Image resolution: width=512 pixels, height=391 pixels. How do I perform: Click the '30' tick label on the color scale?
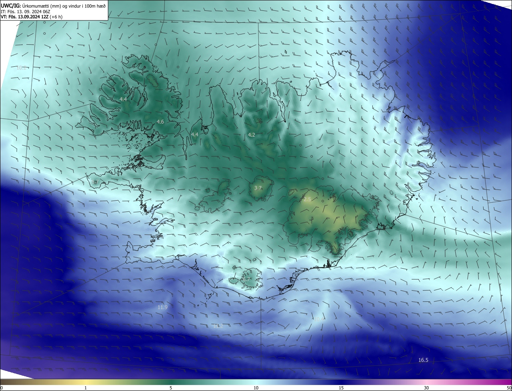tap(426, 388)
